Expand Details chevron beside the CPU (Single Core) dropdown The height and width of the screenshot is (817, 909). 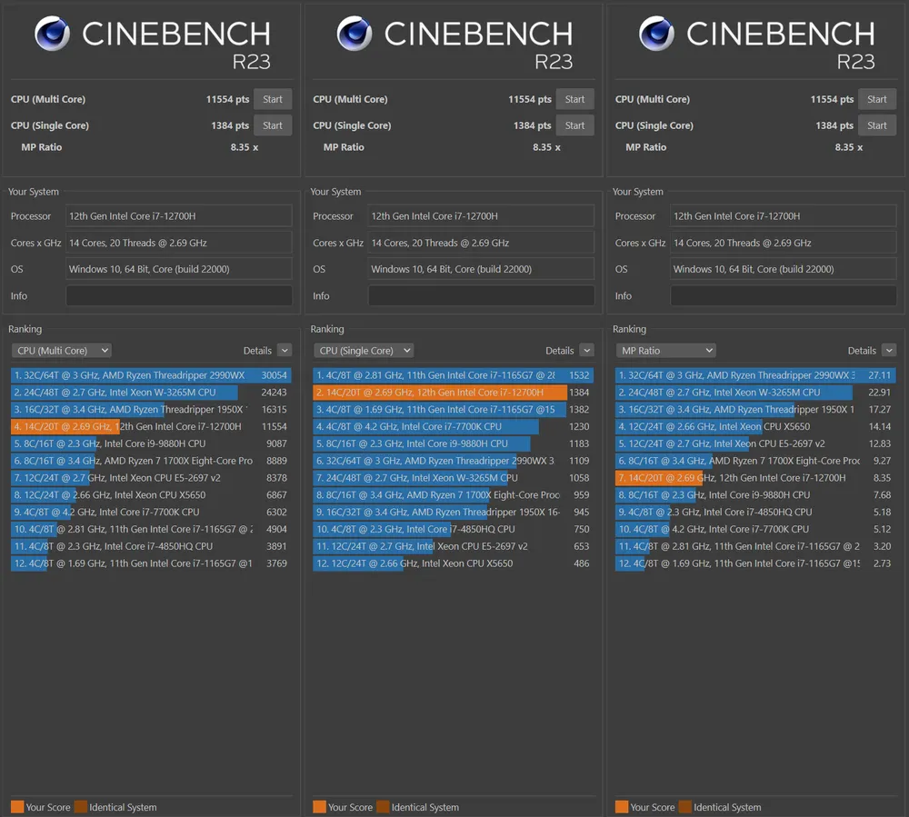tap(586, 351)
